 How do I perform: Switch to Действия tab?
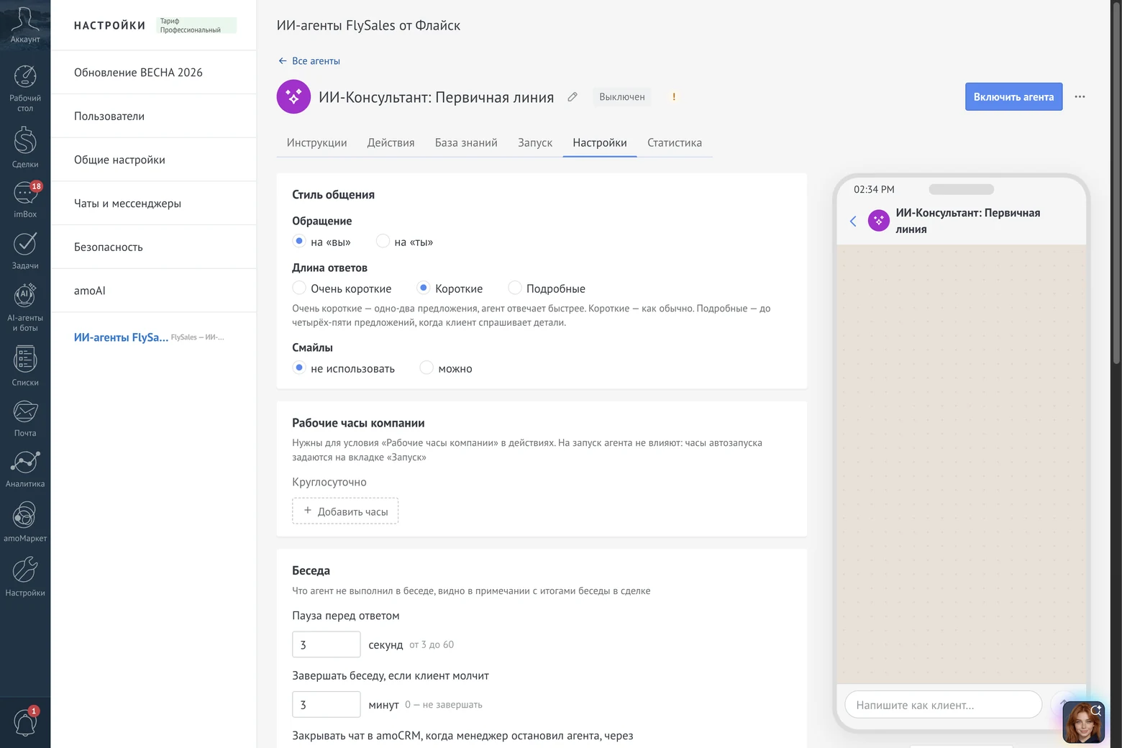click(391, 142)
